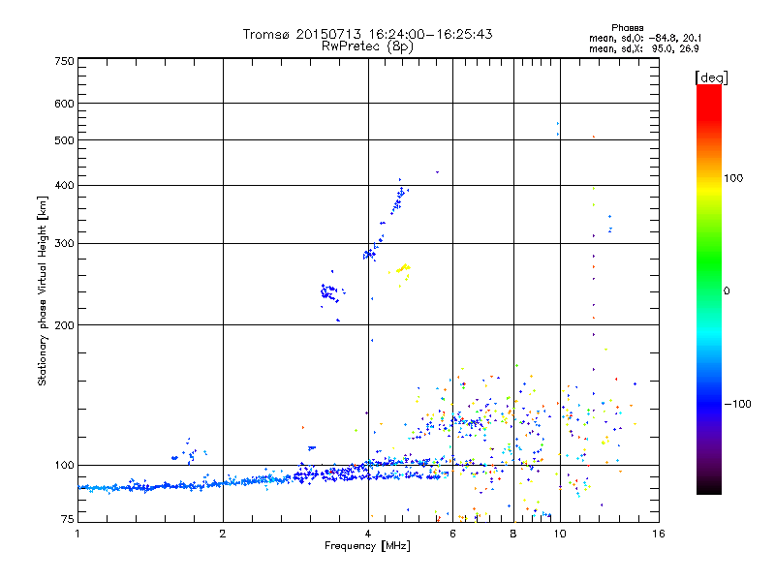775x581 pixels.
Task: Click the black bottom of the colorbar
Action: [709, 487]
